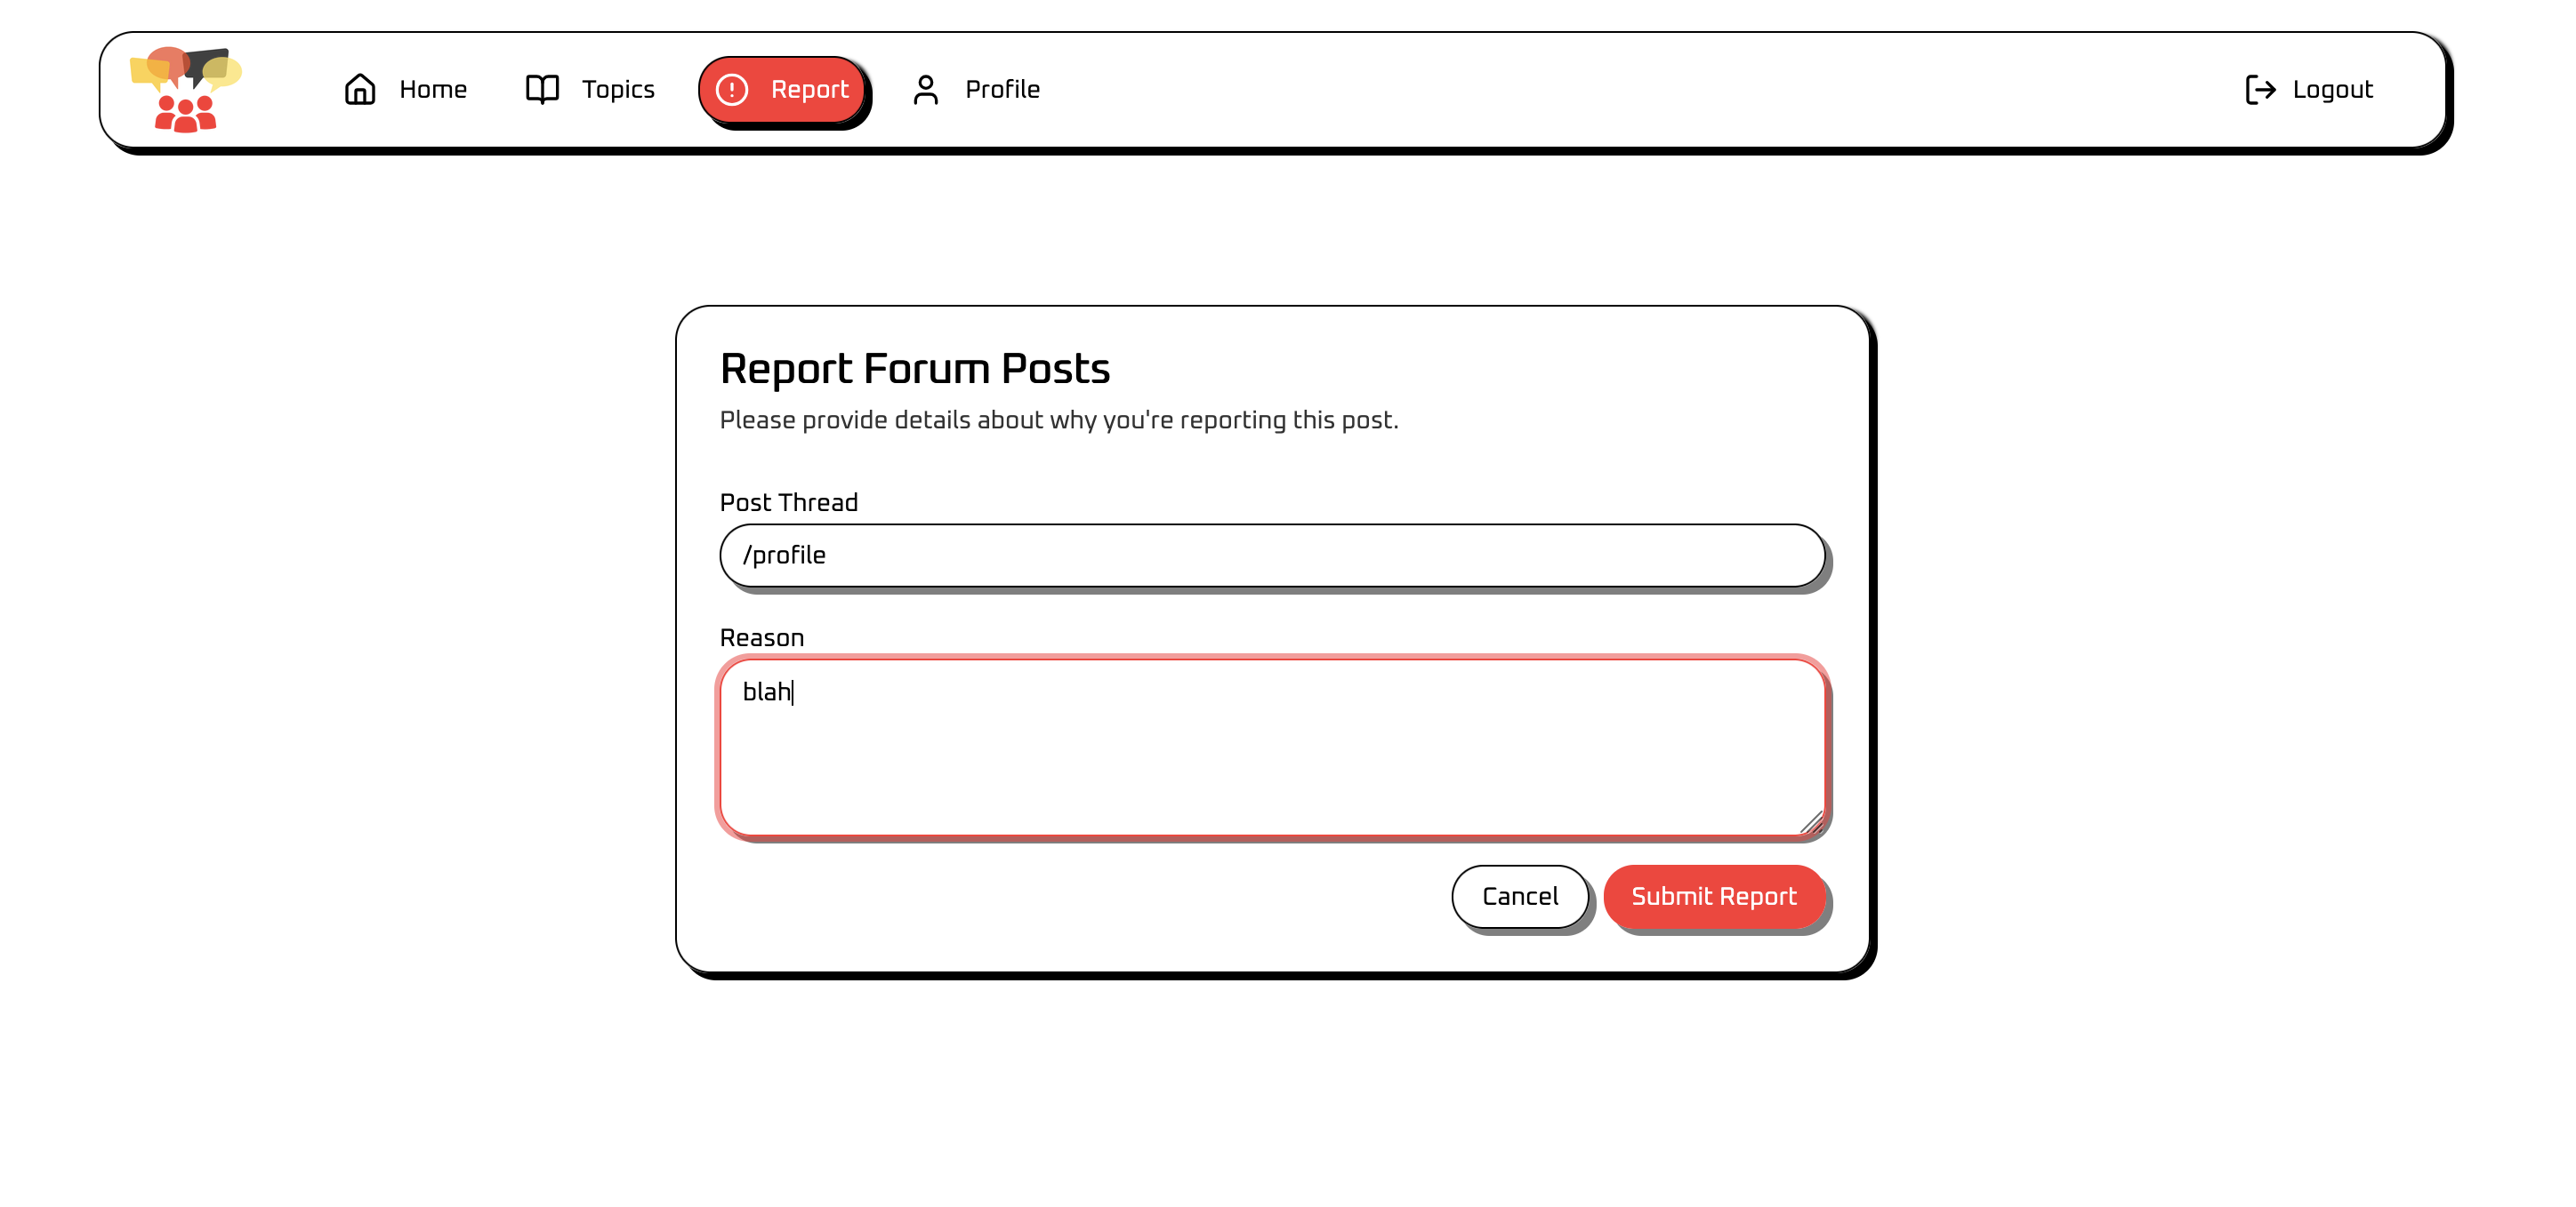Viewport: 2576px width, 1207px height.
Task: Select the Report nav label
Action: 809,90
